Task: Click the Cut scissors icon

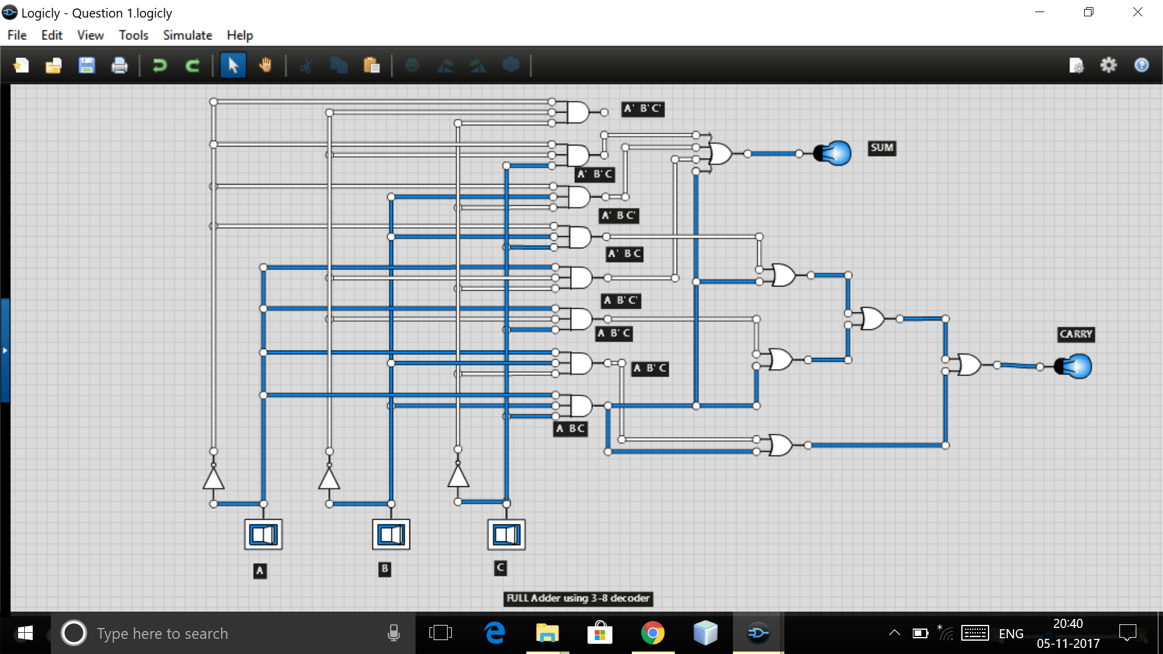Action: (x=306, y=65)
